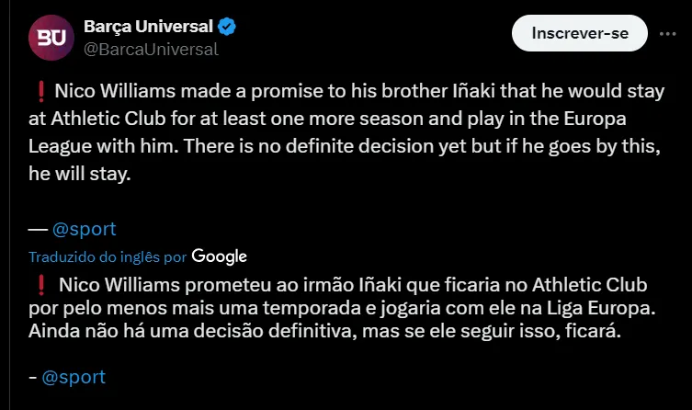Open the @sport mention in the English tweet

tap(85, 230)
